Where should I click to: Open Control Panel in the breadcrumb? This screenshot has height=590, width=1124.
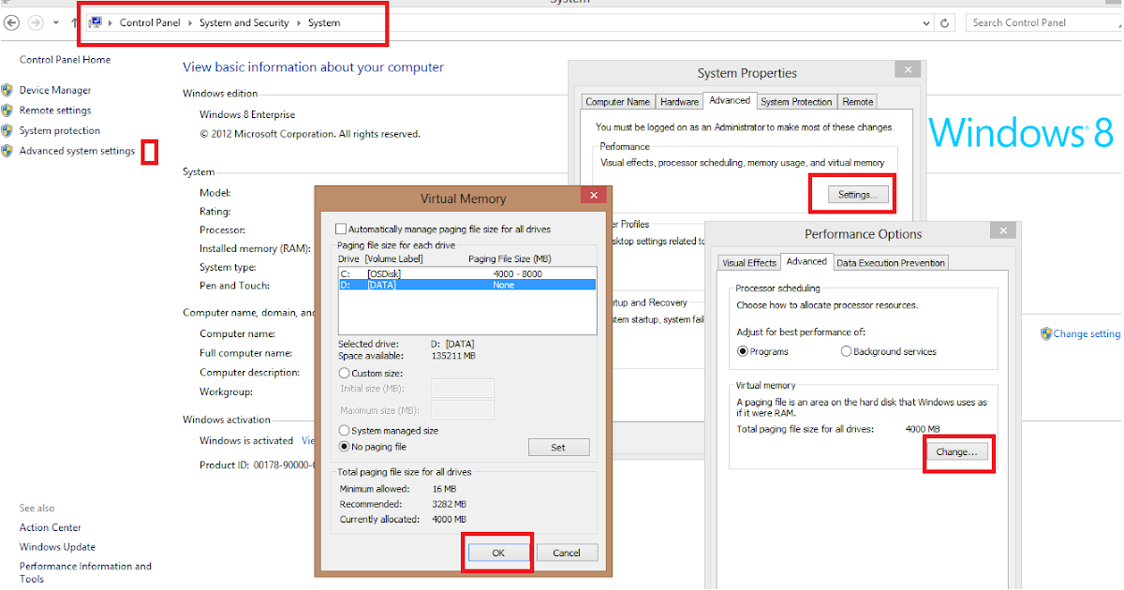tap(150, 22)
